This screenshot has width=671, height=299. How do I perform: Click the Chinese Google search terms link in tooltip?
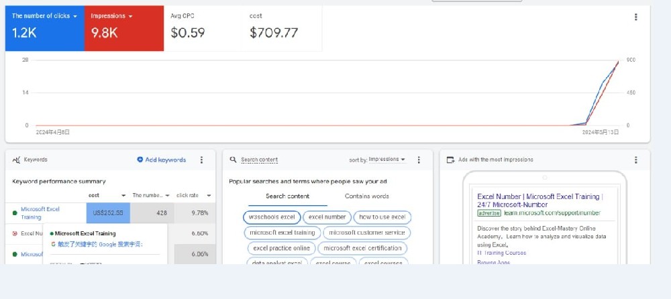point(100,244)
